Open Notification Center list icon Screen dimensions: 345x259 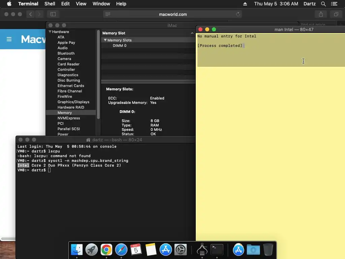[x=334, y=4]
